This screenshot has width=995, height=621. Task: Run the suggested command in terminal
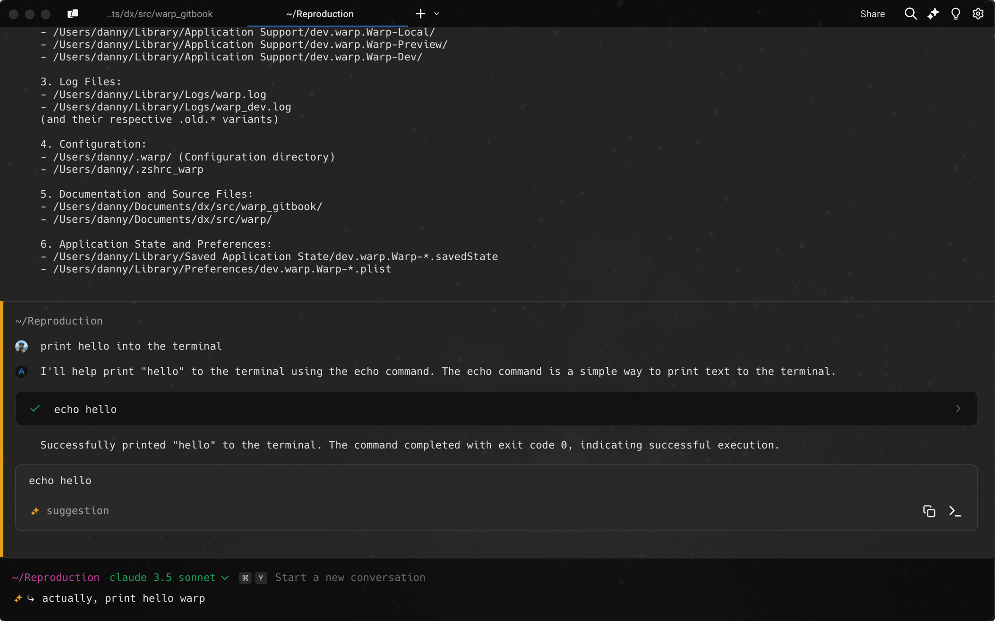click(955, 511)
